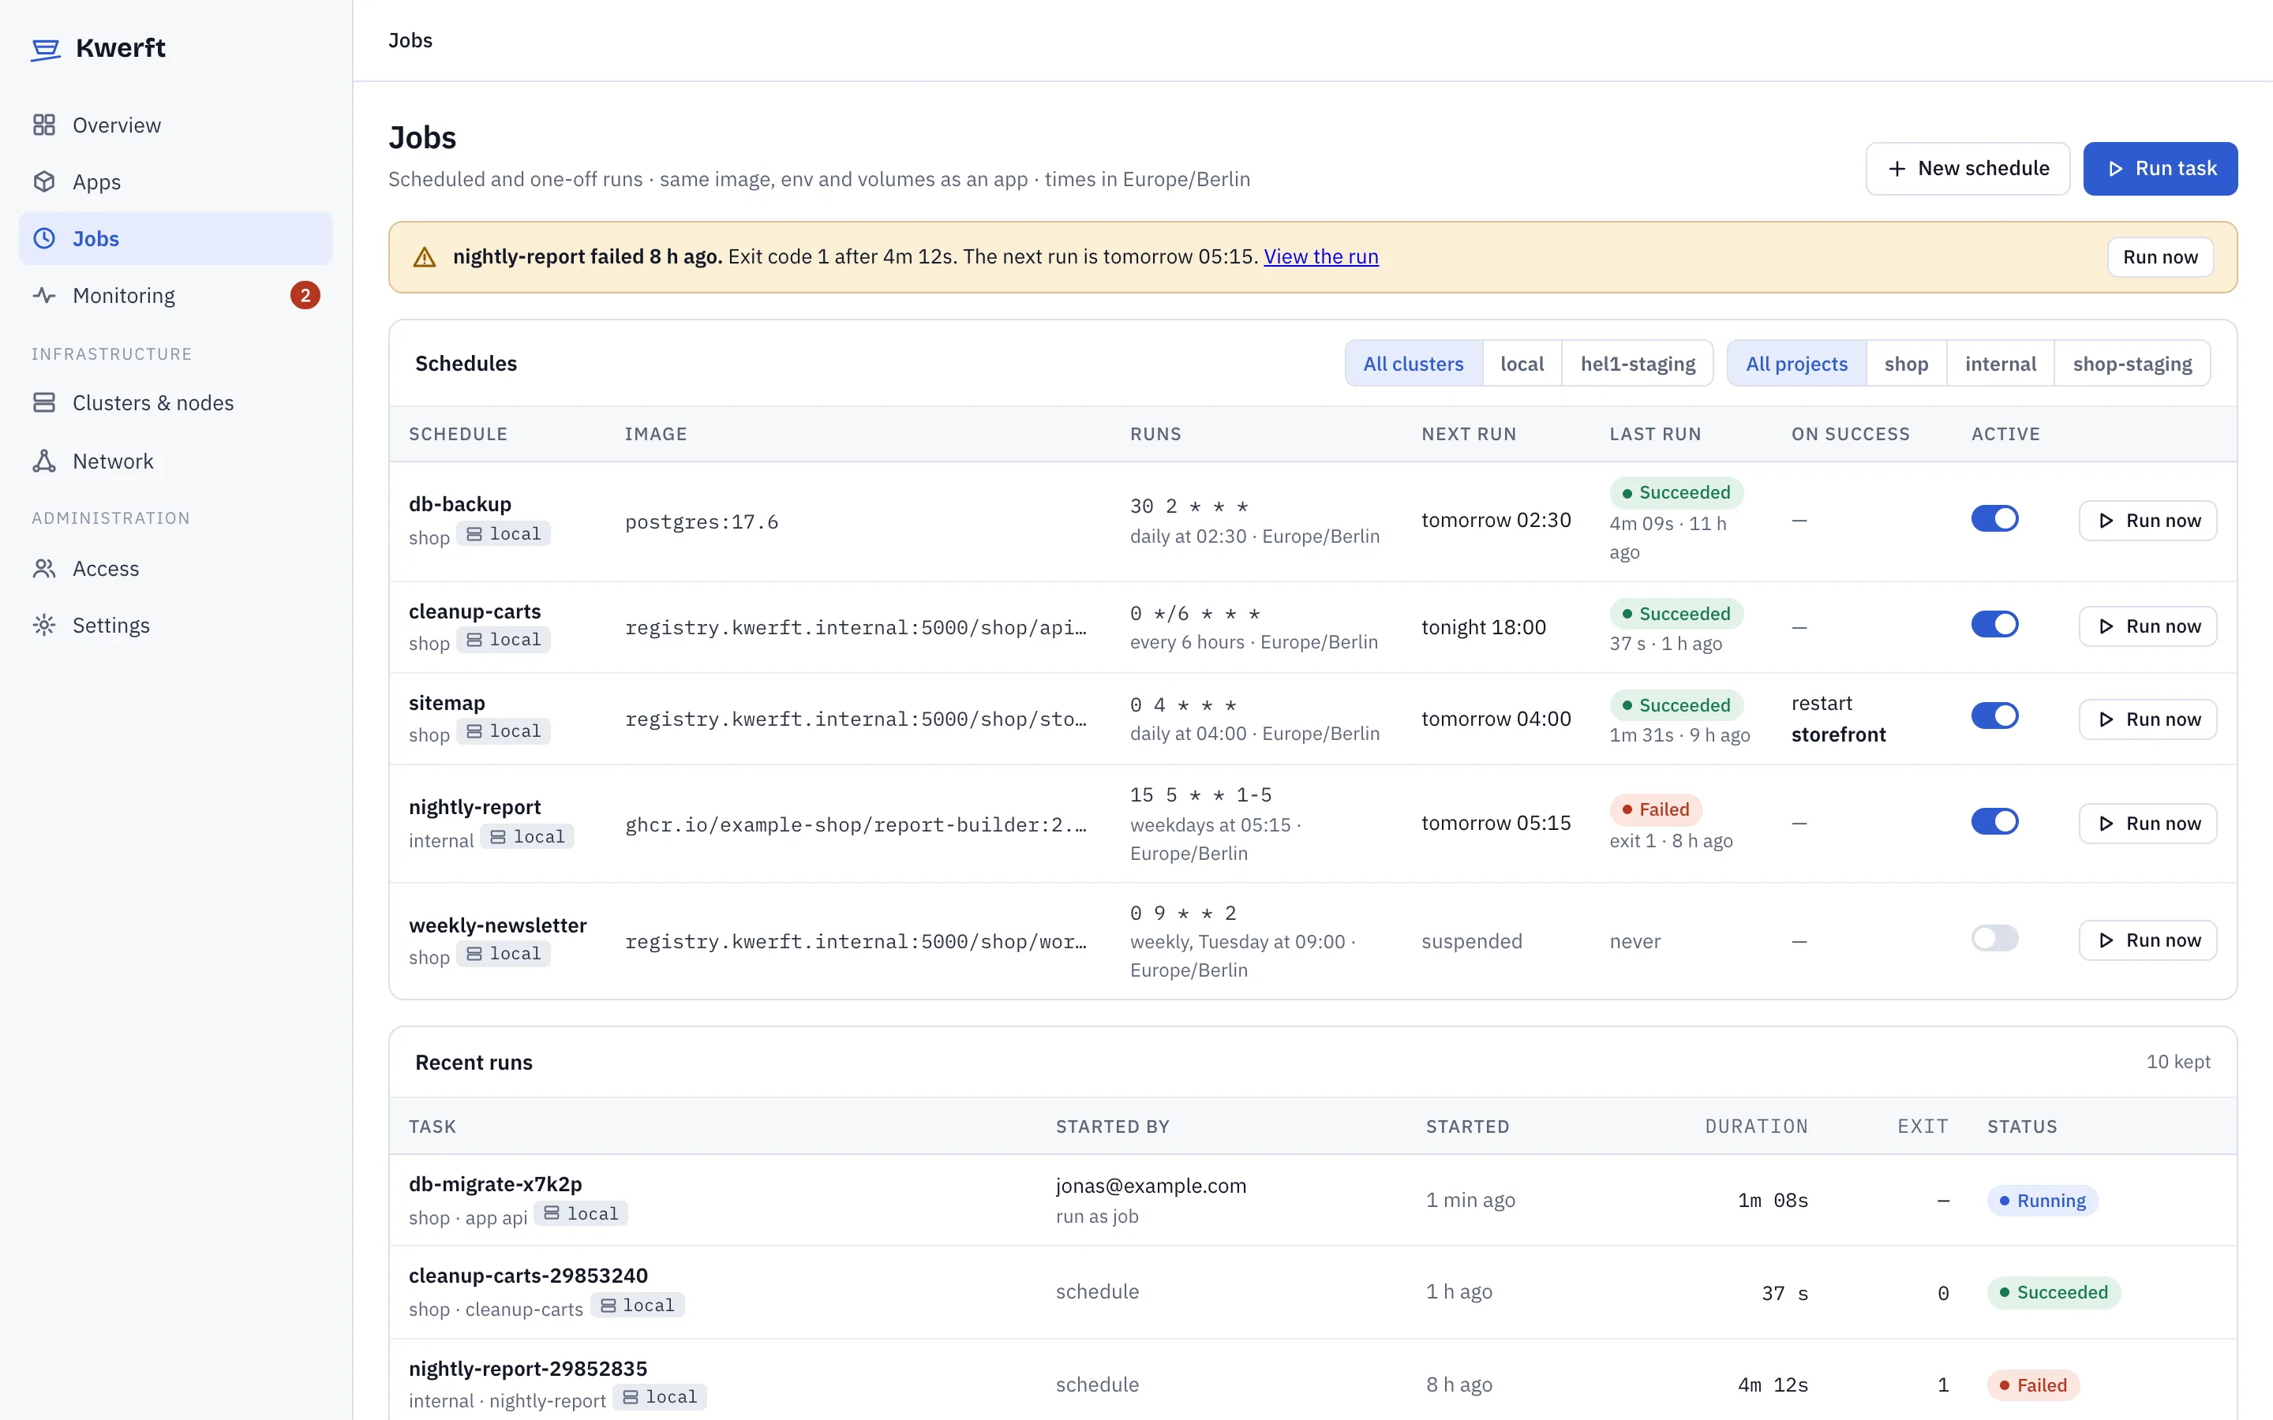Open Access via its users icon
The height and width of the screenshot is (1420, 2273).
(x=44, y=568)
